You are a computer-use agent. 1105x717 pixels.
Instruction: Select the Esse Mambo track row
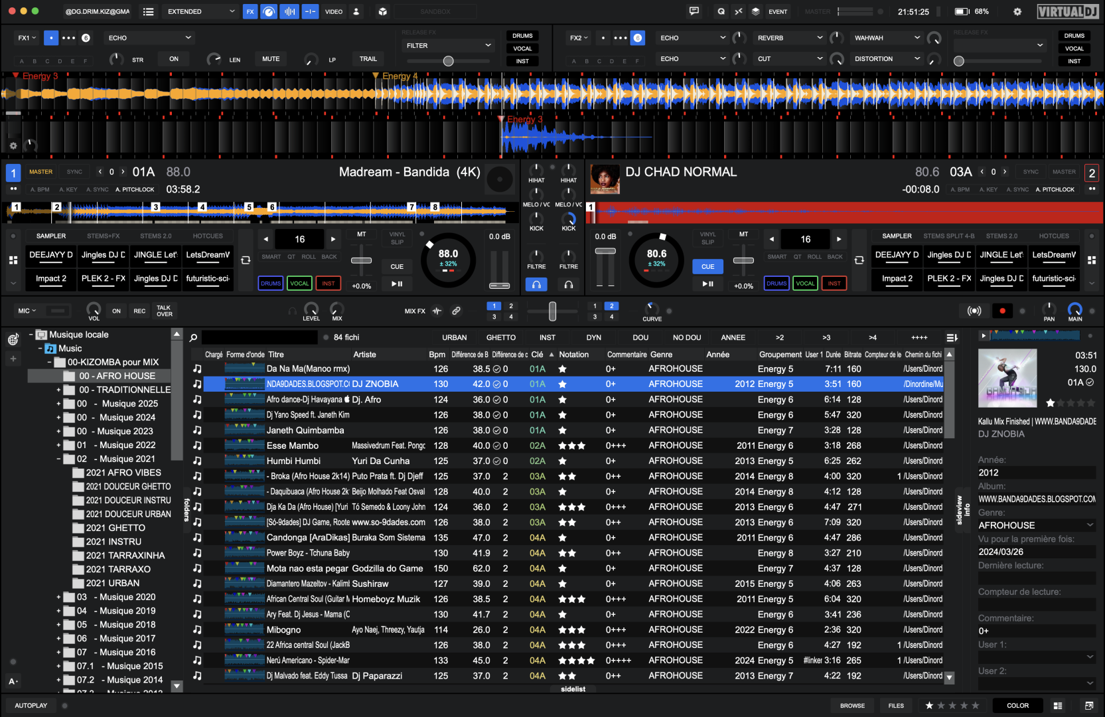point(568,446)
